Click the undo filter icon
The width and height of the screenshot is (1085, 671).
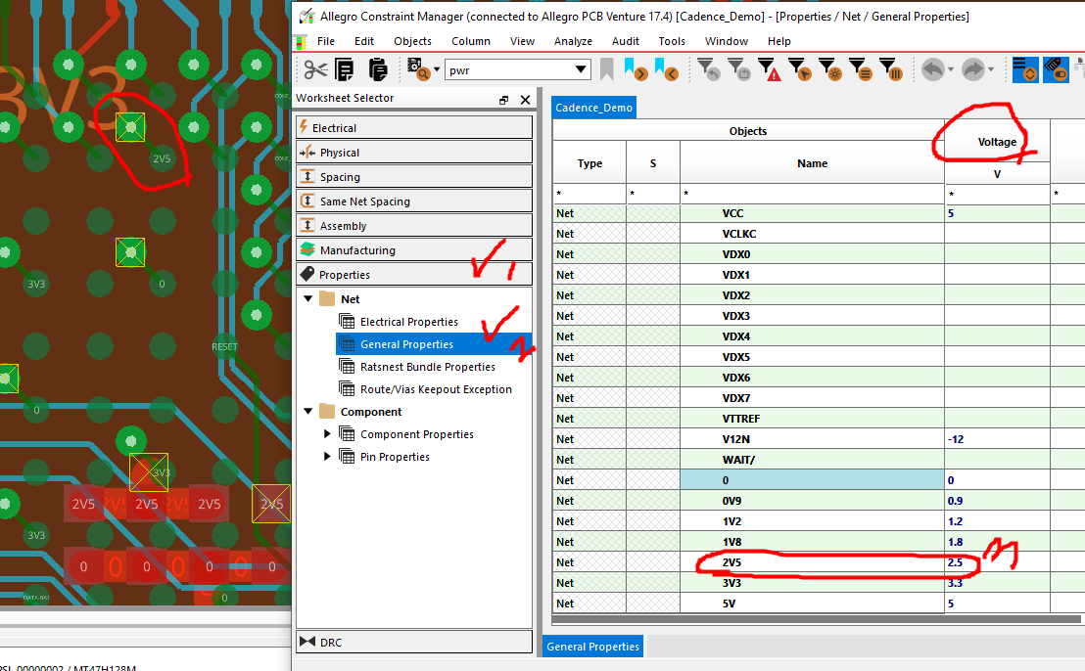(709, 69)
